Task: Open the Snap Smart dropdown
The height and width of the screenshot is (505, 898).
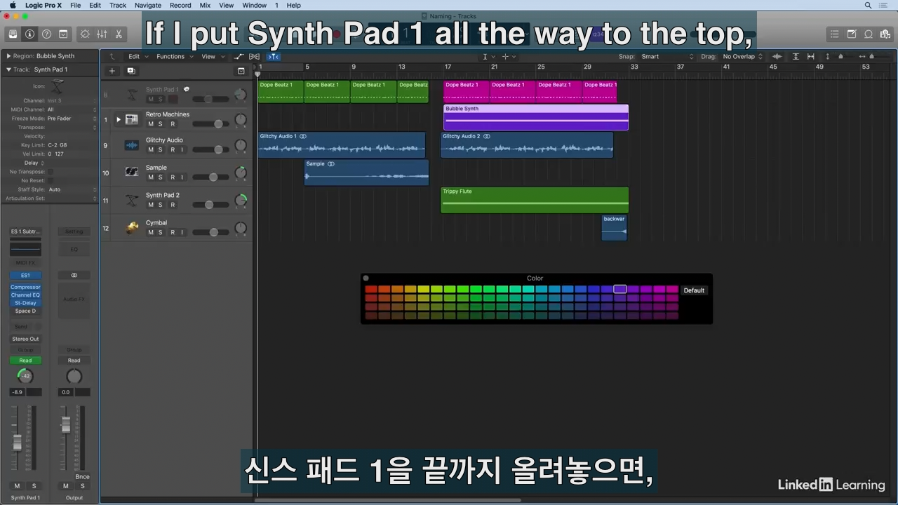Action: (x=666, y=56)
